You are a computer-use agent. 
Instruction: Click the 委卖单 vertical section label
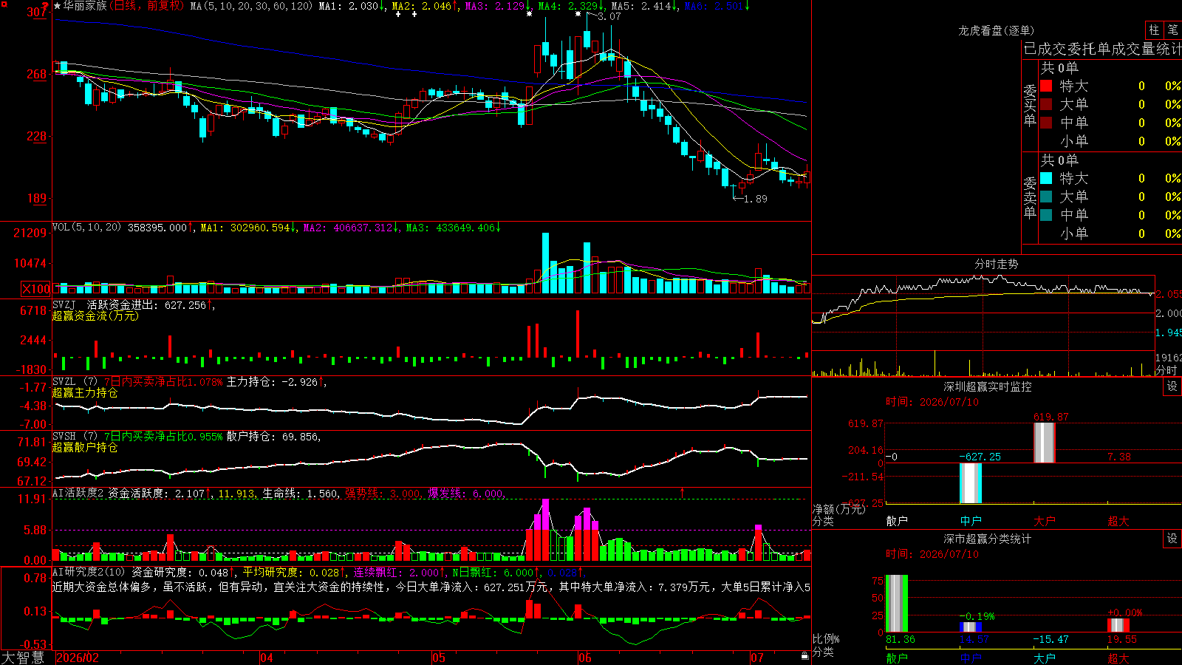click(x=1030, y=197)
